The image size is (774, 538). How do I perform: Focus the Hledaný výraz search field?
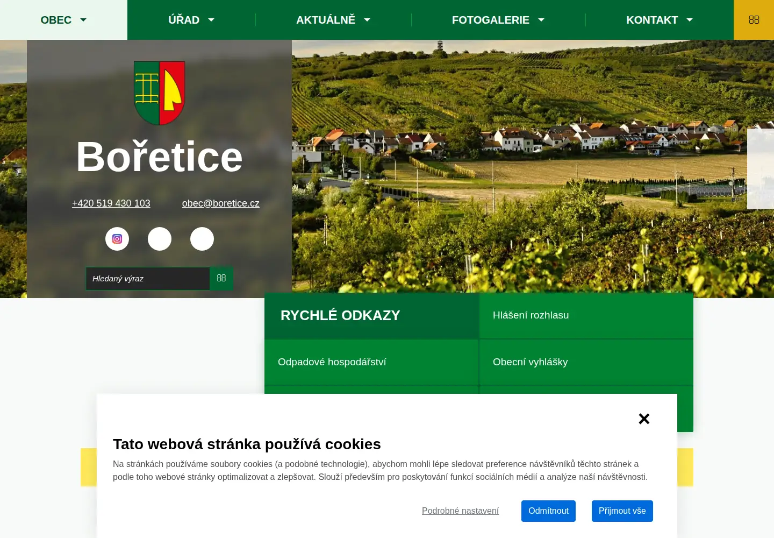[x=148, y=279]
